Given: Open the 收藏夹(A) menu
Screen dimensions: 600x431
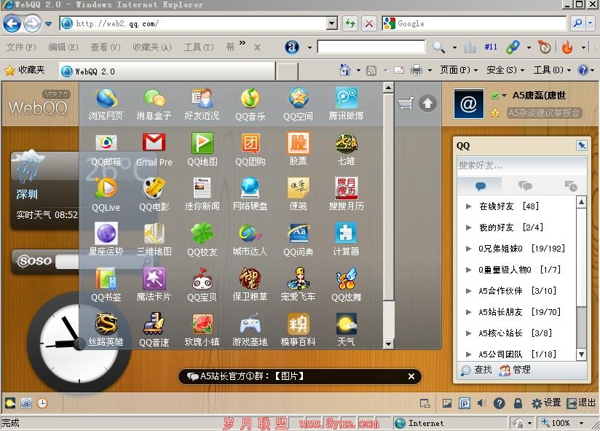Looking at the screenshot, I should point(152,47).
